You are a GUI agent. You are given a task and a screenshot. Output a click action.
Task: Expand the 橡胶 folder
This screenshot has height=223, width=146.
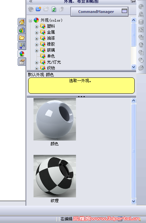click(x=36, y=45)
